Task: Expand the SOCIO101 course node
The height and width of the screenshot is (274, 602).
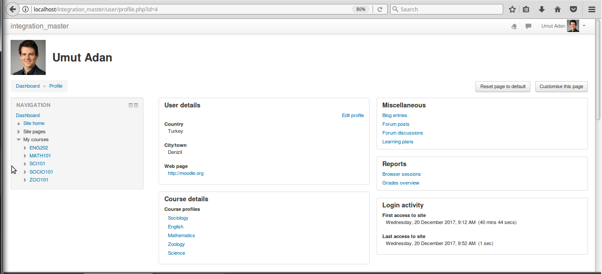Action: [x=25, y=172]
